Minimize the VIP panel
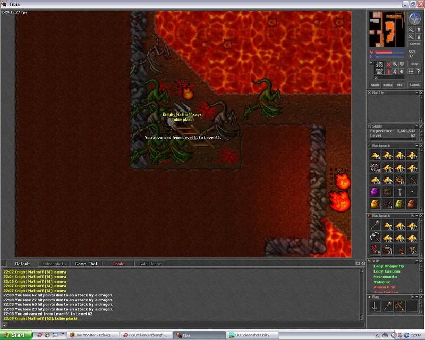 point(417,261)
